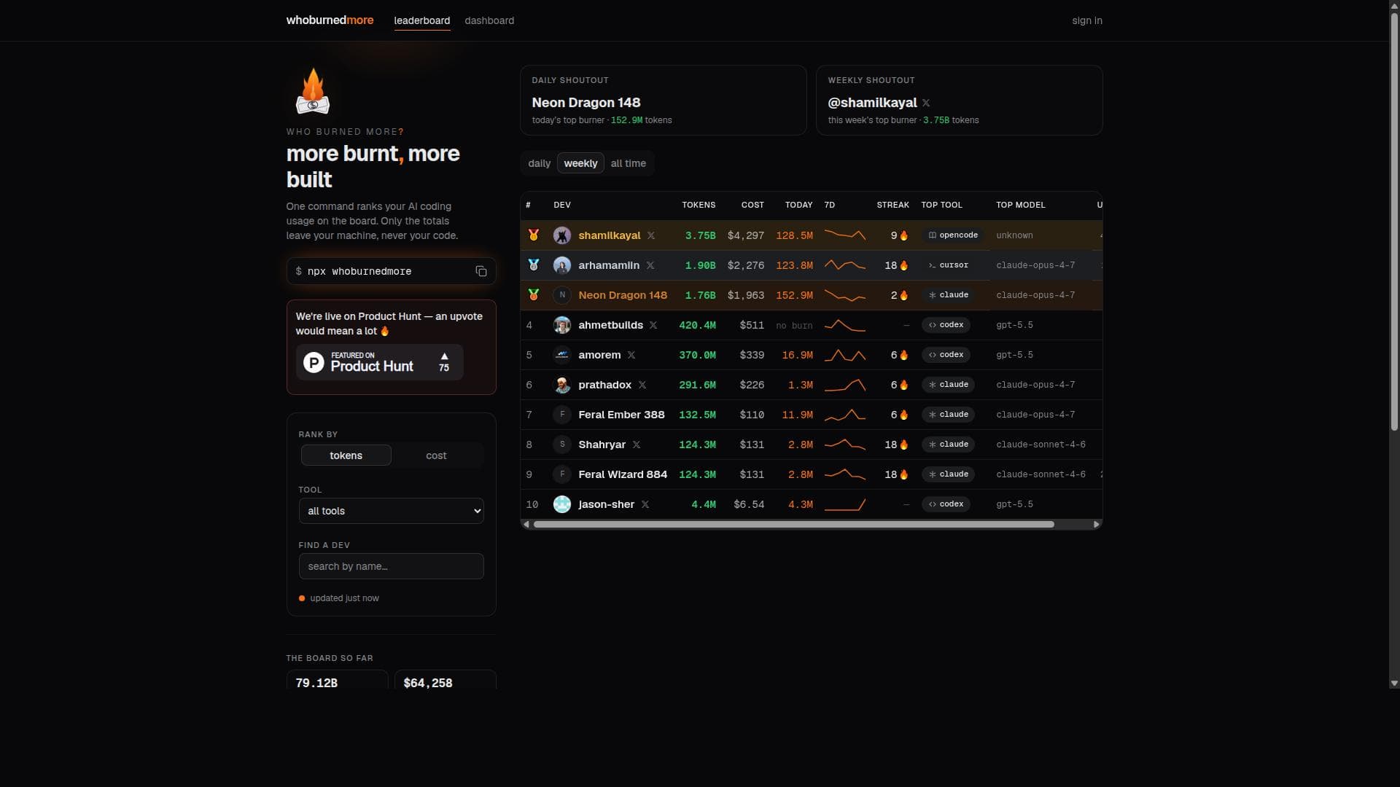This screenshot has width=1400, height=787.
Task: Click the gold medal icon for rank one
Action: click(534, 235)
